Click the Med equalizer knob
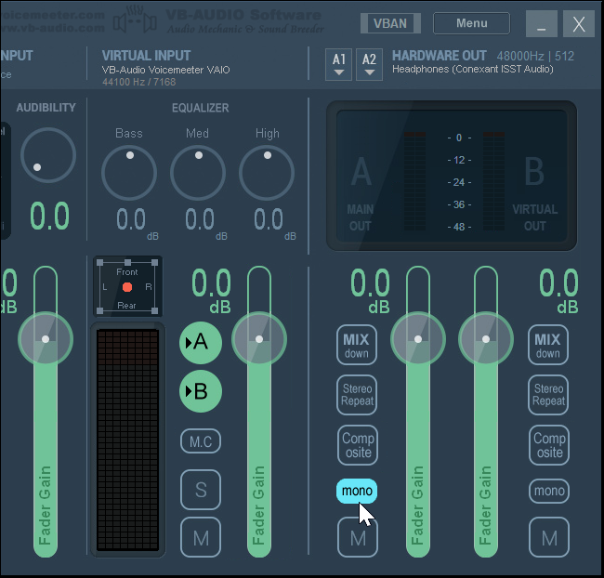This screenshot has width=604, height=578. click(x=198, y=173)
